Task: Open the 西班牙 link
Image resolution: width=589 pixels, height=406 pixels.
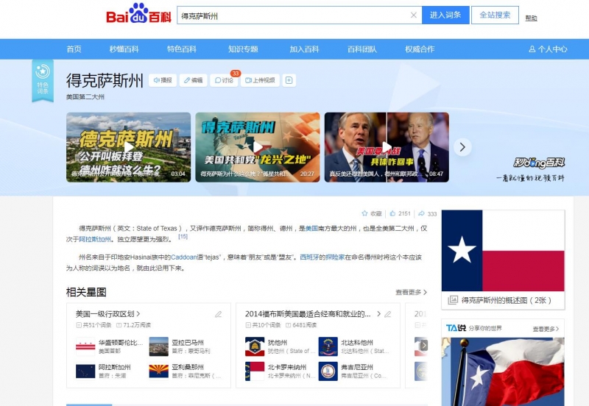Action: tap(309, 257)
